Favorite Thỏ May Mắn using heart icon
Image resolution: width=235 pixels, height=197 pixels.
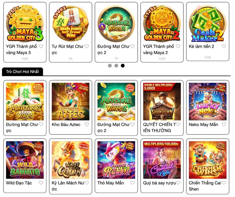[132, 183]
